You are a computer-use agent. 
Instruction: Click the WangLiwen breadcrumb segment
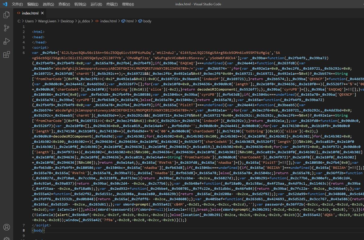(x=47, y=21)
